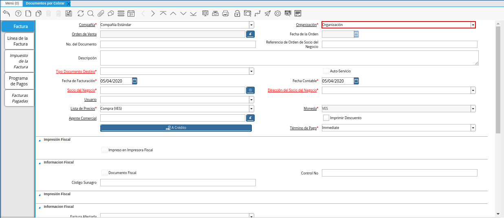Open the Organización dropdown

click(473, 25)
